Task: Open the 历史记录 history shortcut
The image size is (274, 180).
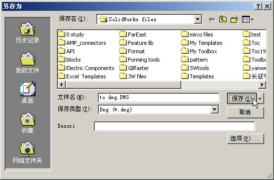Action: (27, 33)
